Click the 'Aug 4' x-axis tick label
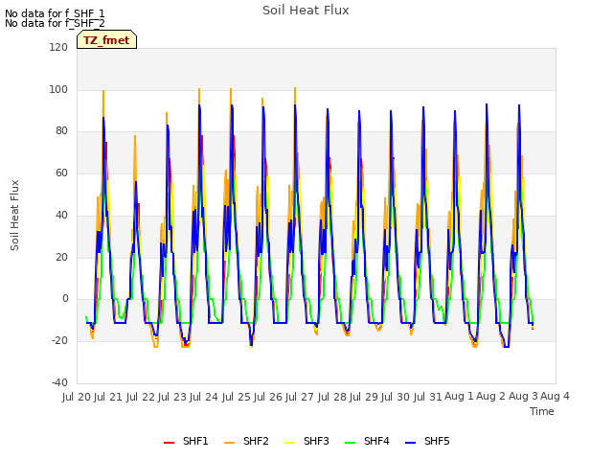 [555, 397]
